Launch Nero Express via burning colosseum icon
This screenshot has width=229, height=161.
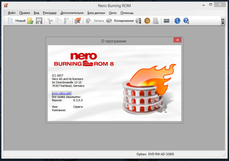point(78,21)
